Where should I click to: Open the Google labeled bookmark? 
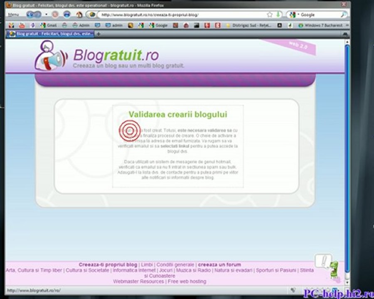coord(158,25)
